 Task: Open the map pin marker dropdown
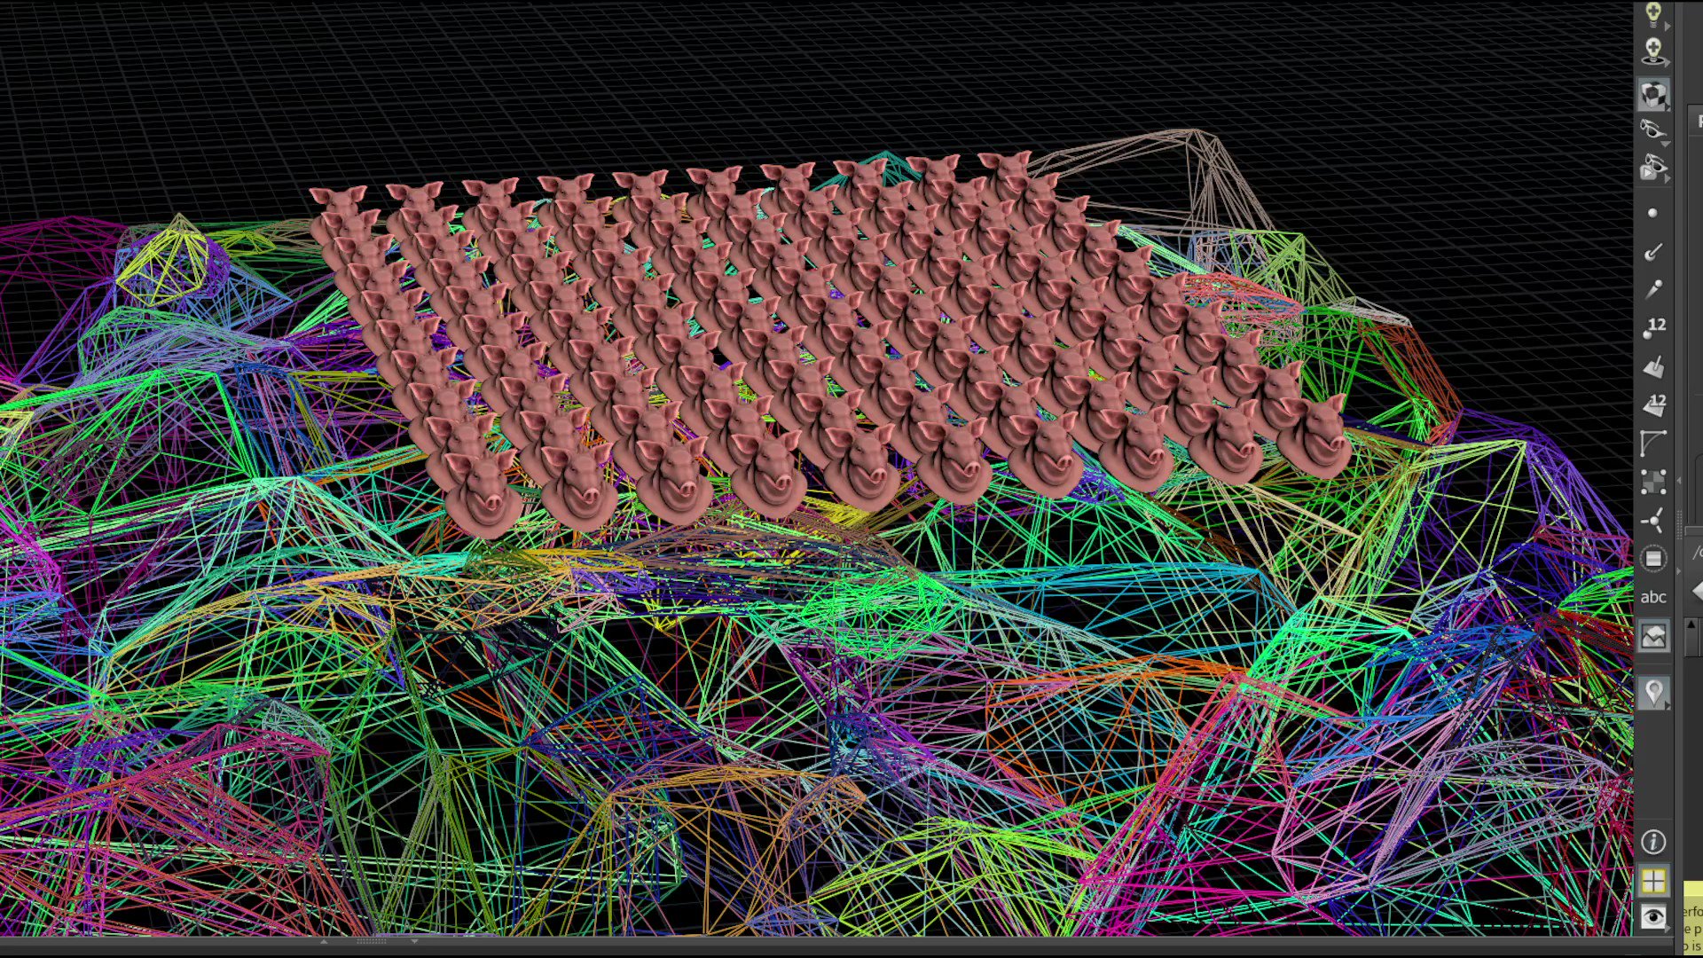(1652, 692)
